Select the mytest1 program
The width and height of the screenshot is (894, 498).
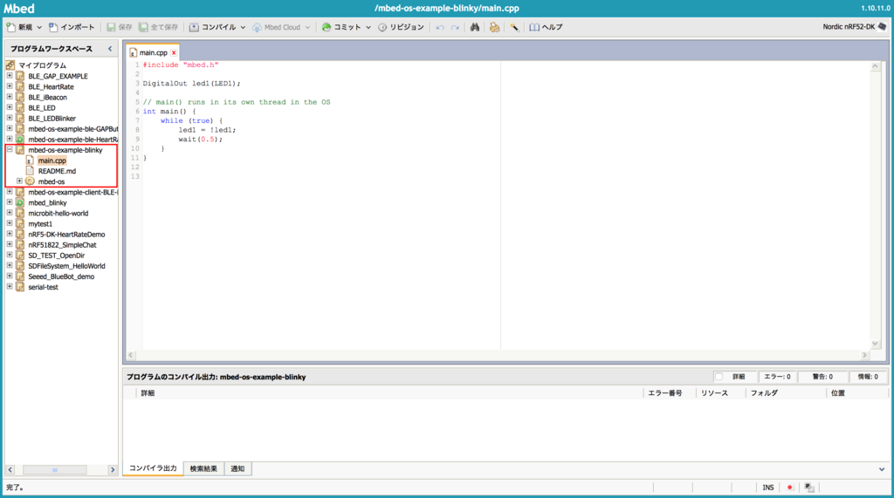40,224
